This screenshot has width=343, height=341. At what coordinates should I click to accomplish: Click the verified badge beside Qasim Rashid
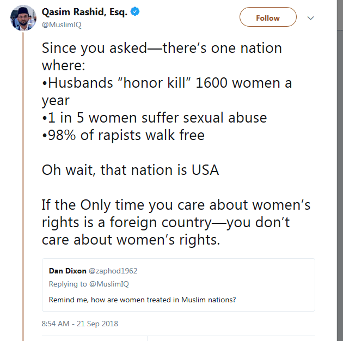point(135,12)
